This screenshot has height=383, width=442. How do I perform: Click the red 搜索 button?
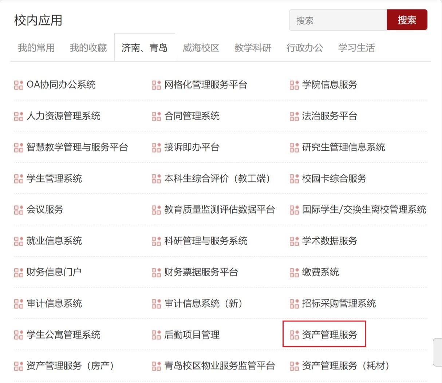pos(407,20)
